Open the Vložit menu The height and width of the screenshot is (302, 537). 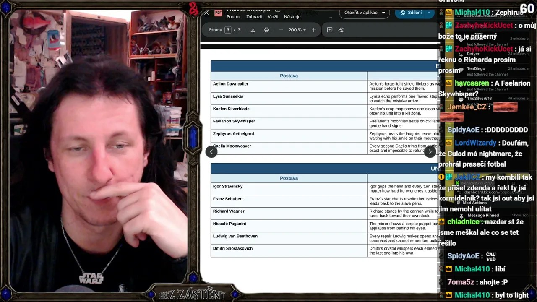coord(273,17)
